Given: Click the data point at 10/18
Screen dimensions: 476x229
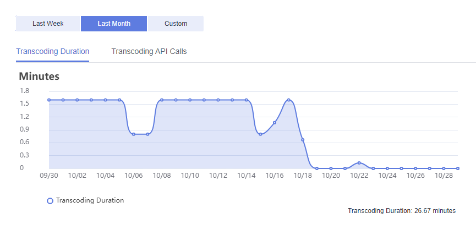Looking at the screenshot, I should 303,140.
